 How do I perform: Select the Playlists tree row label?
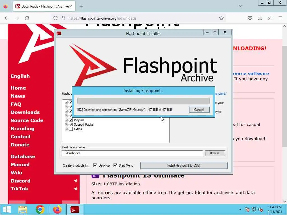(x=79, y=120)
